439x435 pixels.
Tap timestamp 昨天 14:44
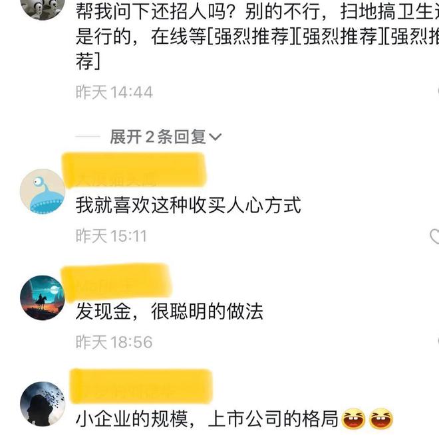(x=114, y=92)
